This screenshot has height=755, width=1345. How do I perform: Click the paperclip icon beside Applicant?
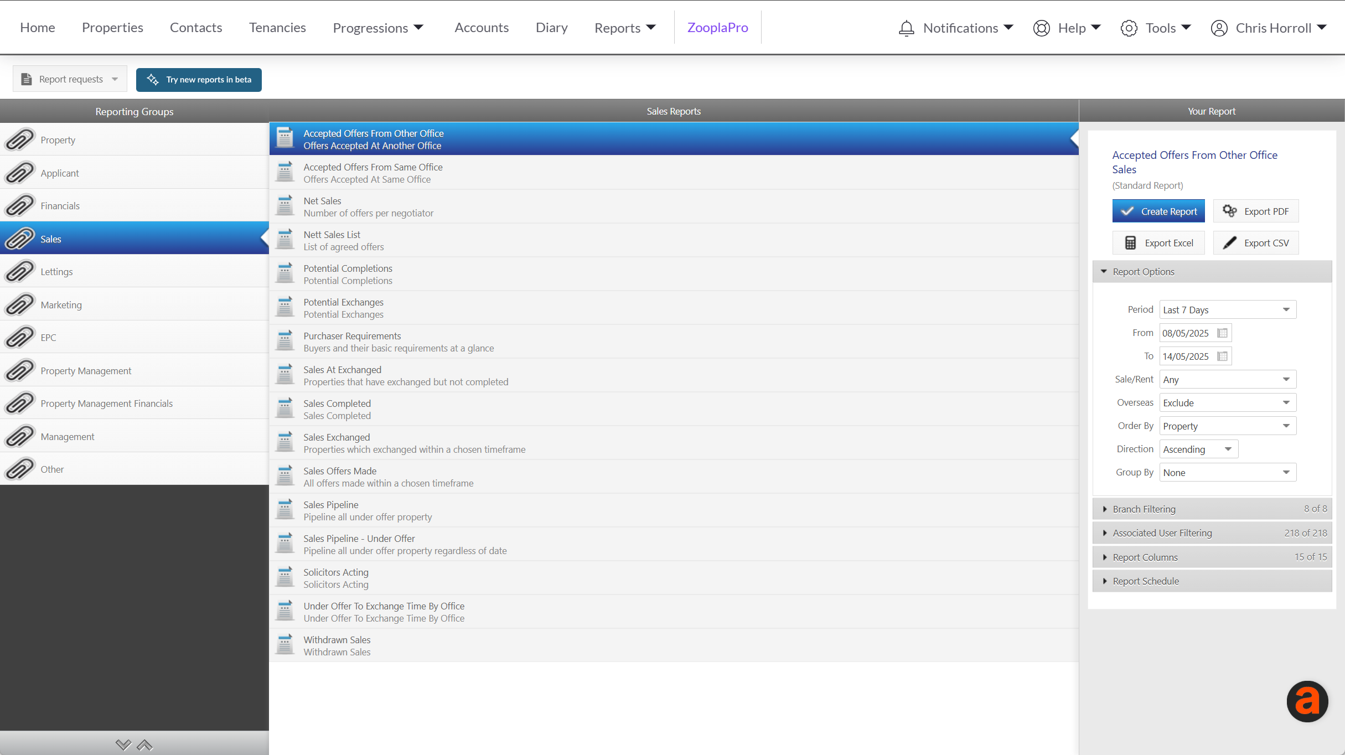tap(20, 173)
